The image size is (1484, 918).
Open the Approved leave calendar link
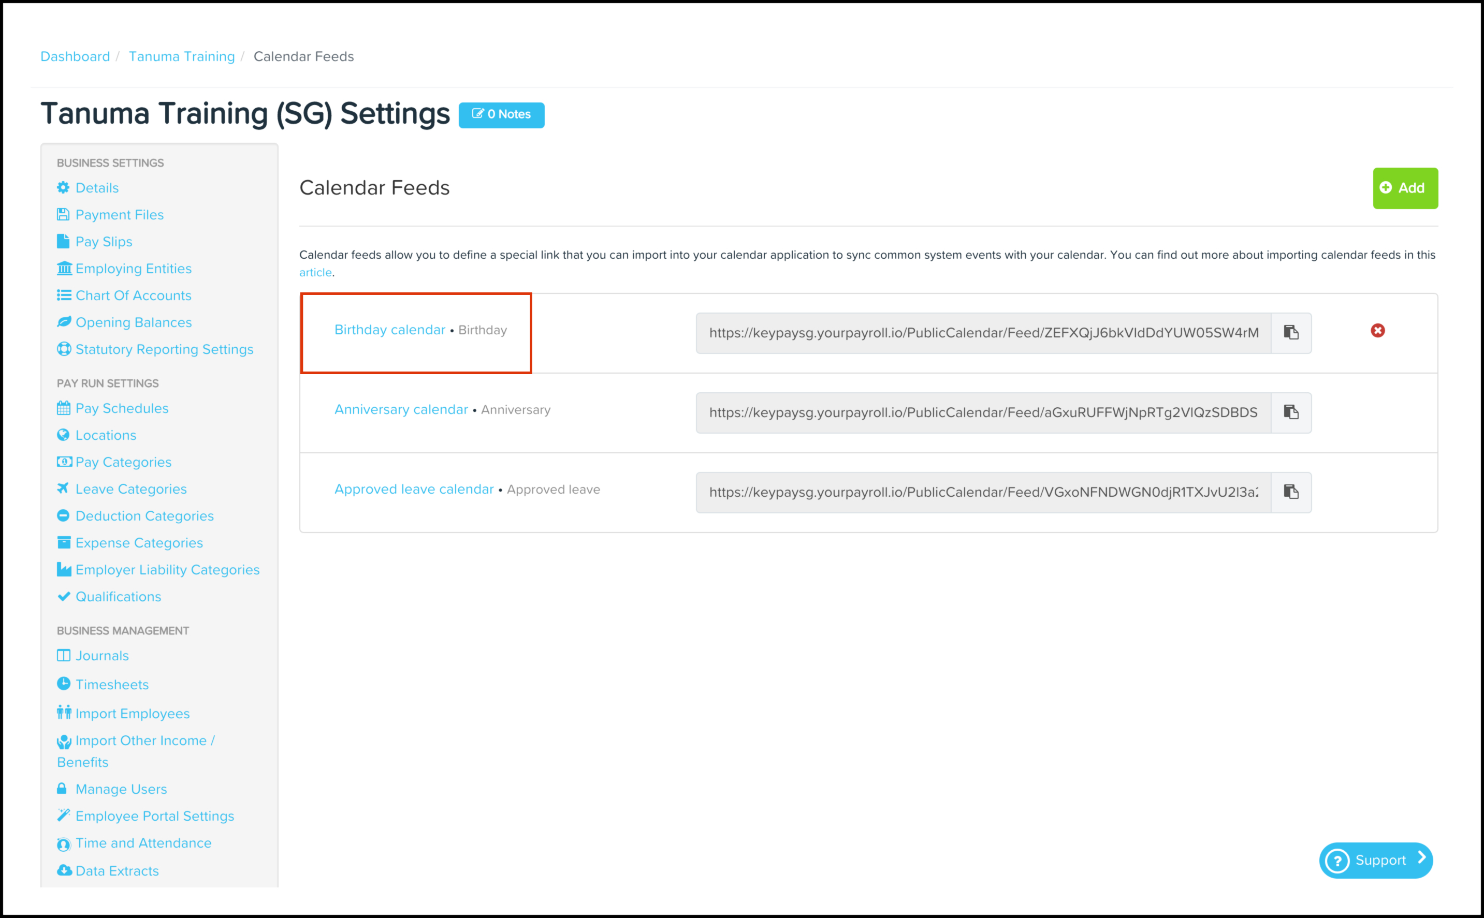[x=414, y=490]
